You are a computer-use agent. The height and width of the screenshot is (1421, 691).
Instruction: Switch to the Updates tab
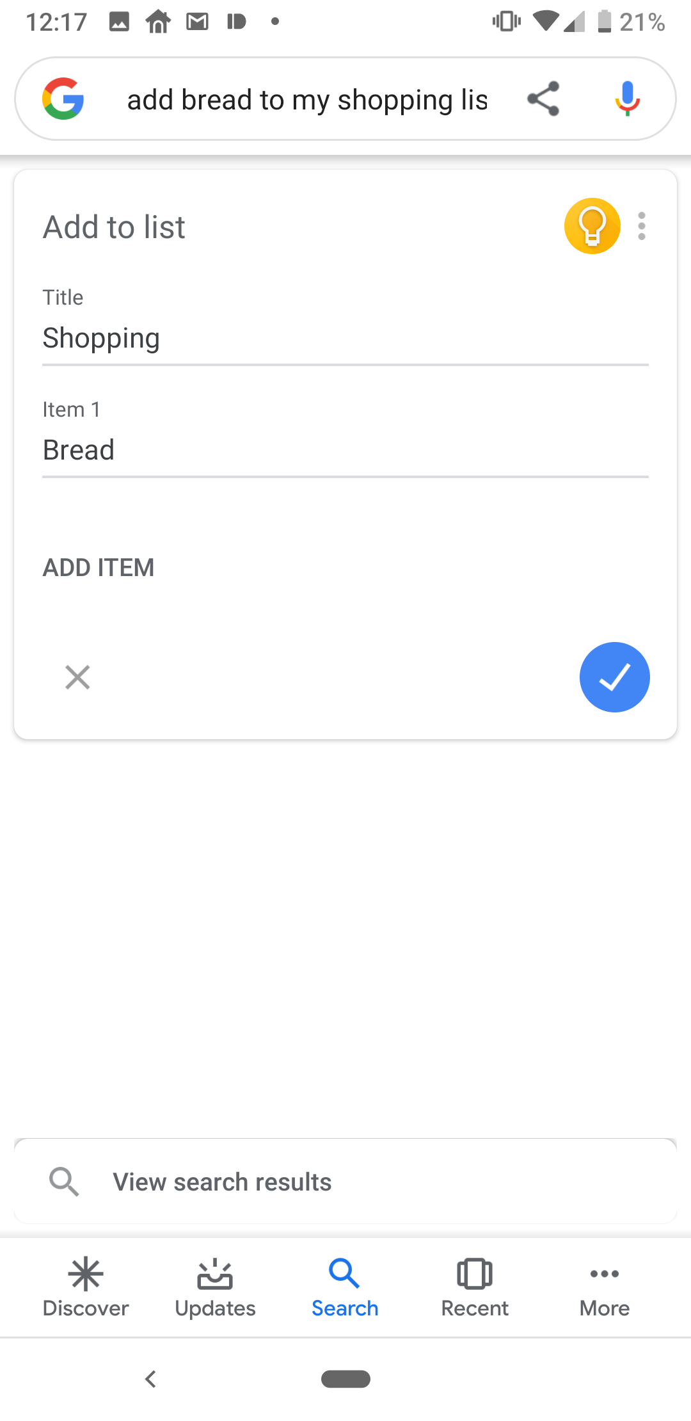click(215, 1287)
